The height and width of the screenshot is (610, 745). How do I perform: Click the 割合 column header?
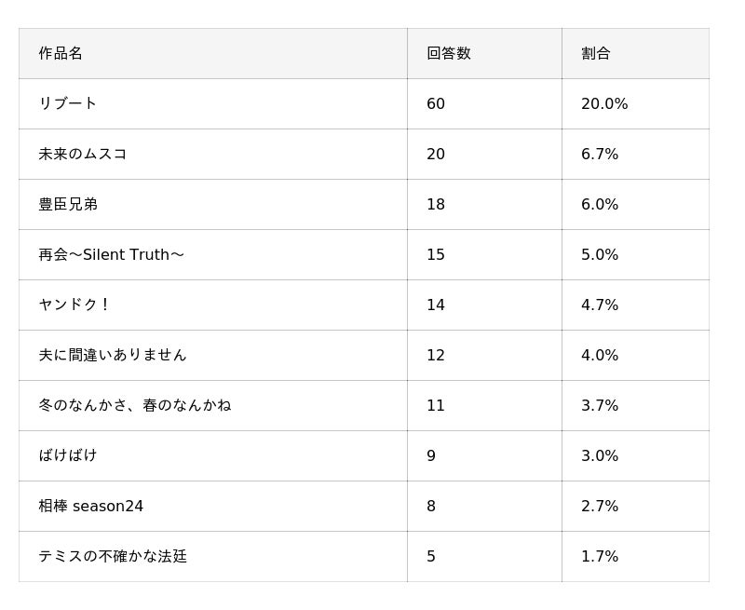pyautogui.click(x=595, y=53)
